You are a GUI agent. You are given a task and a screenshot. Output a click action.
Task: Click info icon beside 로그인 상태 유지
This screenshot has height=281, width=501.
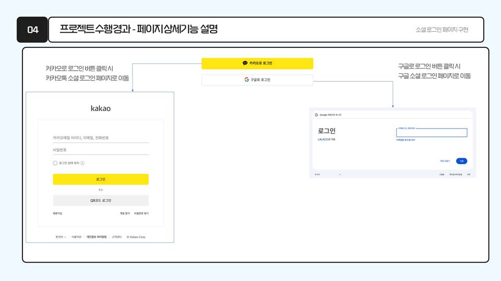pyautogui.click(x=82, y=163)
